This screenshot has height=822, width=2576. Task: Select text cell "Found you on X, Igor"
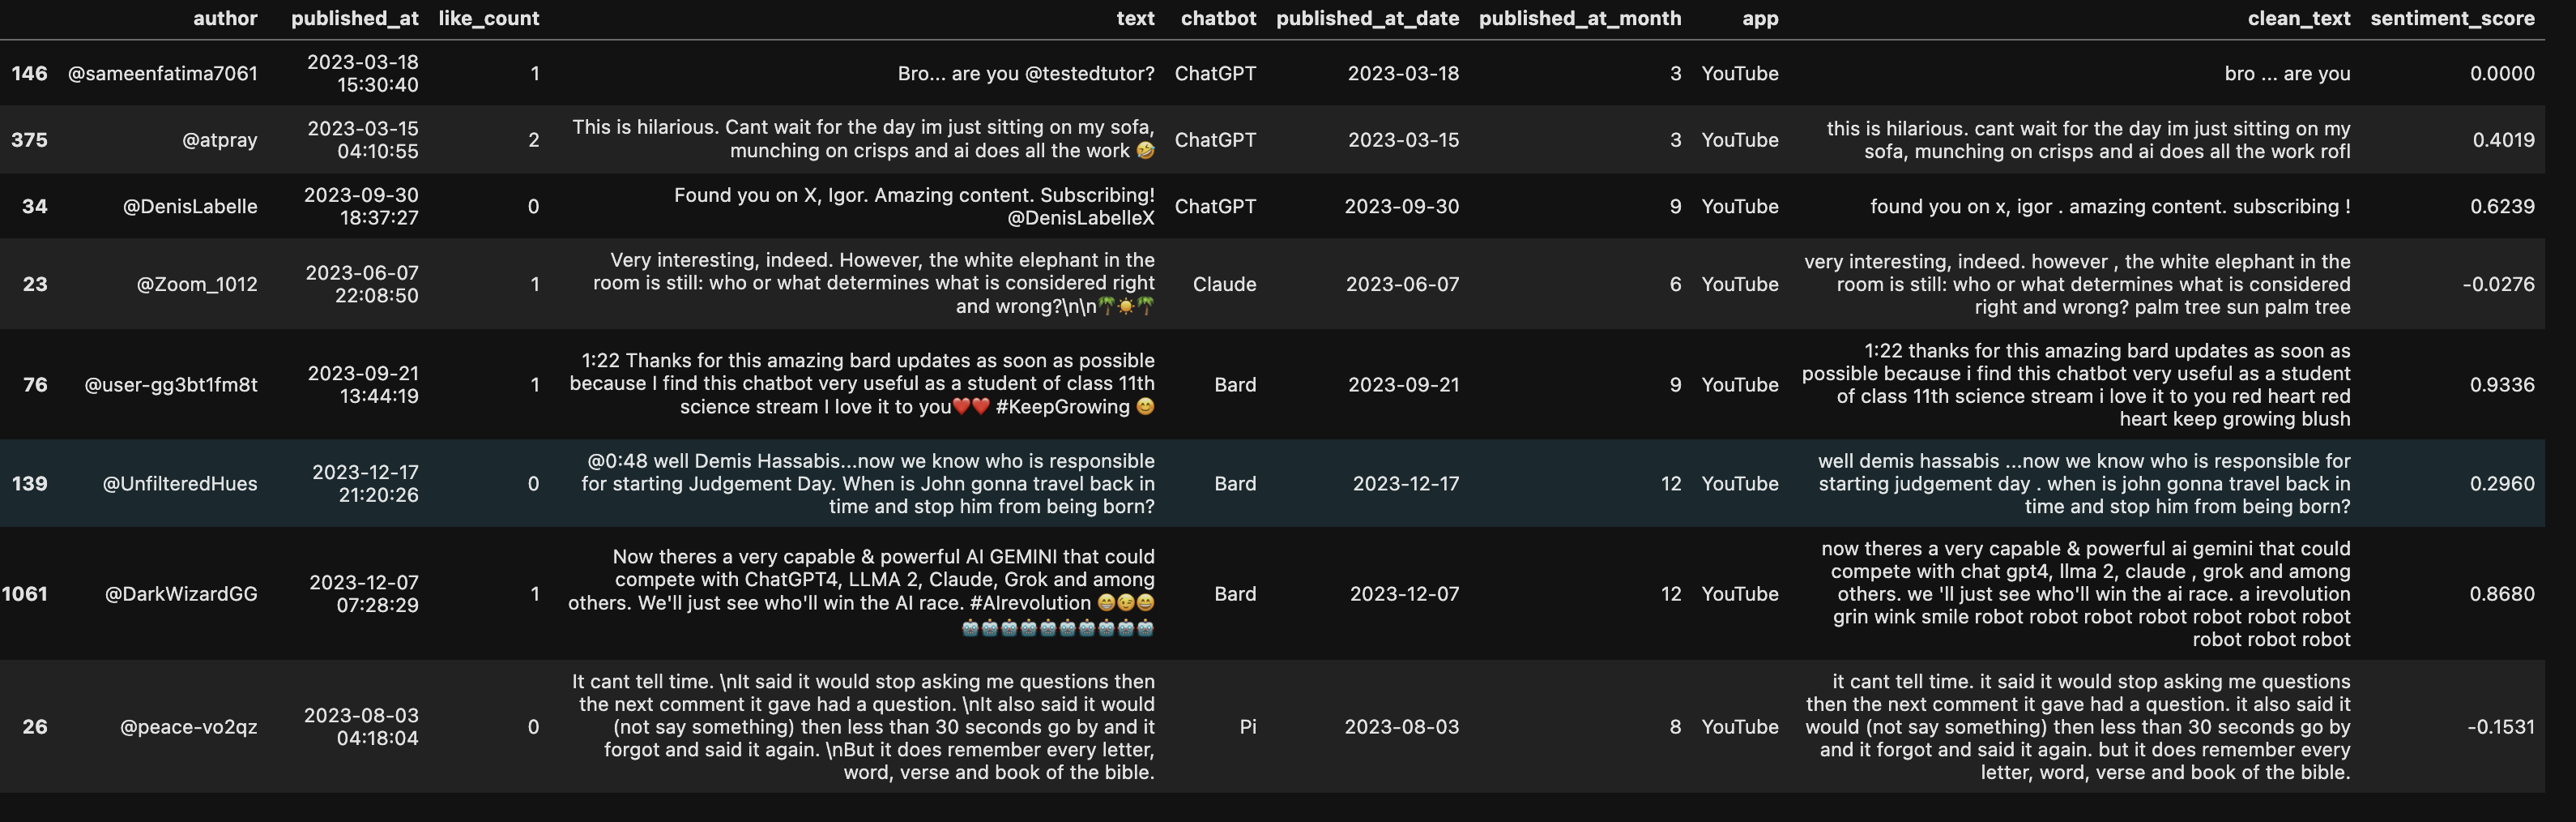[x=914, y=206]
